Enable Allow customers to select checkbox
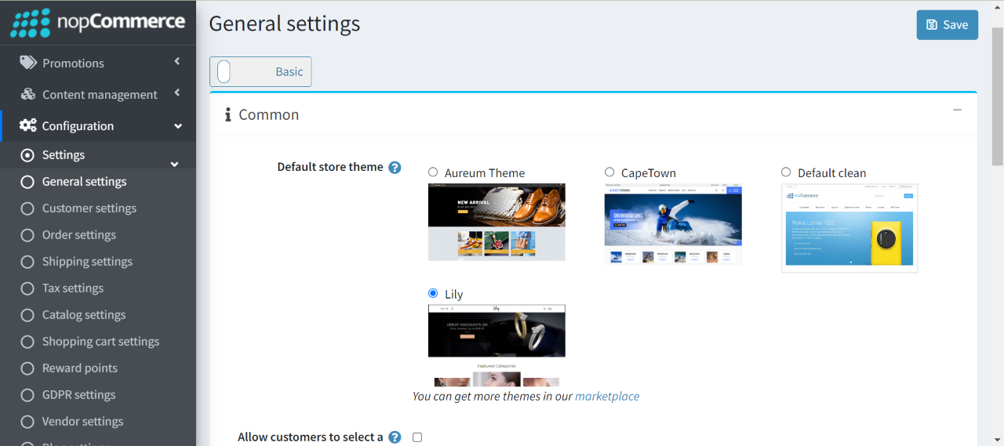This screenshot has height=446, width=1004. tap(417, 437)
